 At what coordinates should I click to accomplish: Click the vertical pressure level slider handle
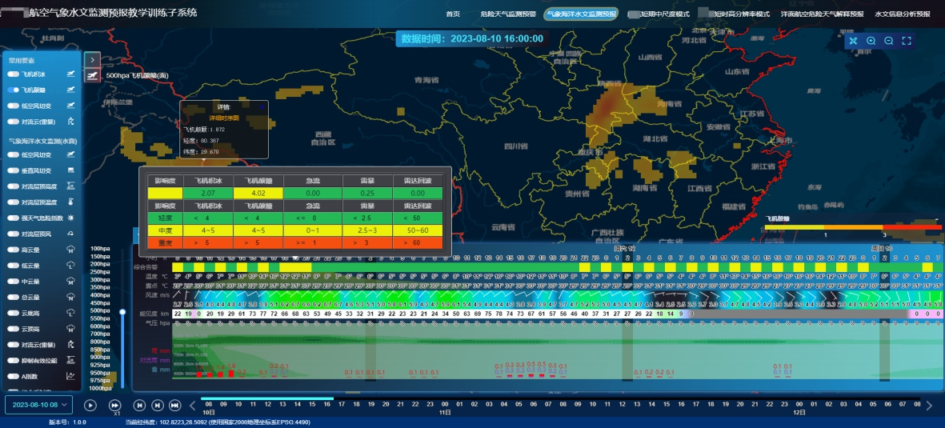pos(123,312)
